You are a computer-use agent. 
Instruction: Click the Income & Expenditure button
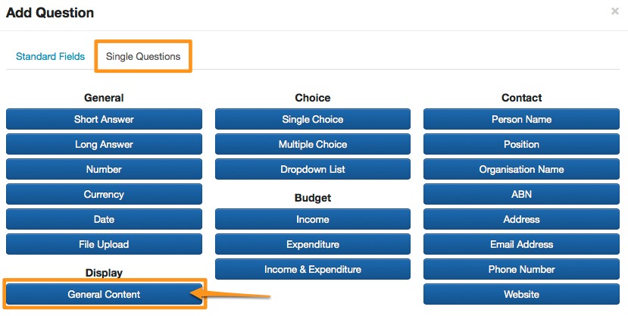pos(312,269)
